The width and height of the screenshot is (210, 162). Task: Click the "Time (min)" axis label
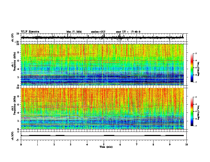pos(106,147)
